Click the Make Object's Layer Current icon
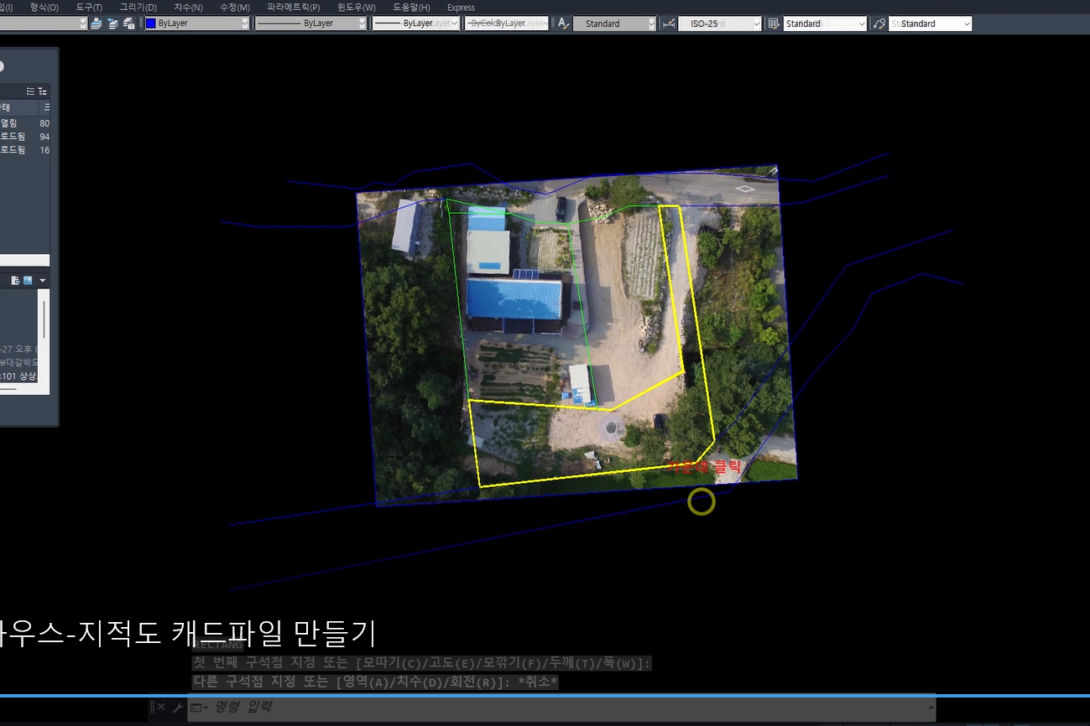 (x=96, y=23)
